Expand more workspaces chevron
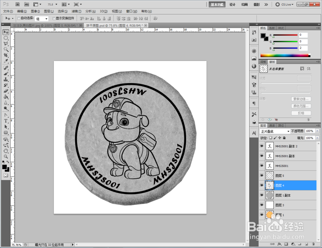Screen dimensions: 322x248 (x=266, y=5)
